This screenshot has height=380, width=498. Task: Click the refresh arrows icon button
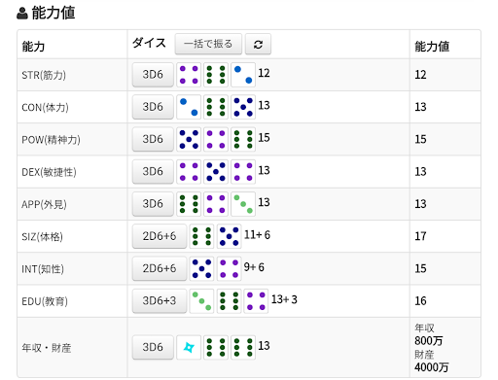pyautogui.click(x=258, y=44)
